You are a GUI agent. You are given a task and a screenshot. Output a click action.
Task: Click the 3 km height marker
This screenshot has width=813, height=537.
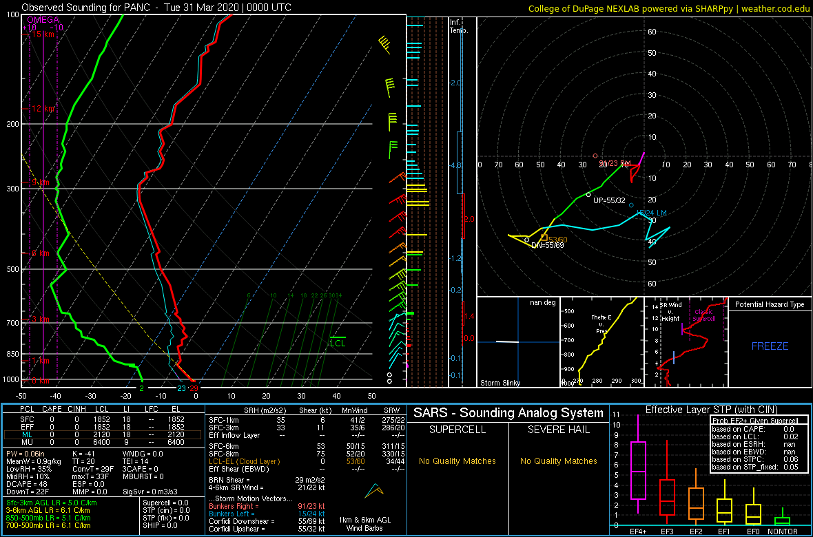pos(41,318)
